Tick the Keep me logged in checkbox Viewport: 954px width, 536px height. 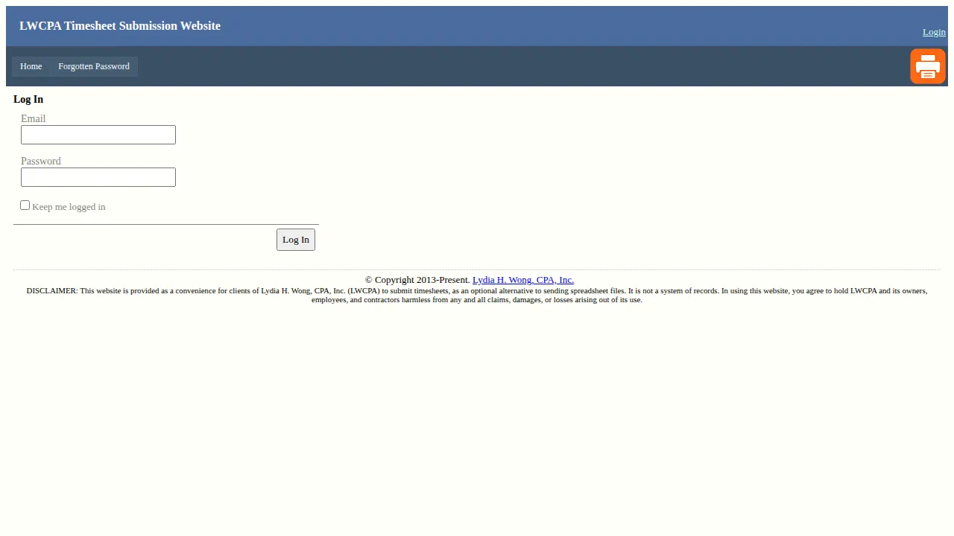click(25, 205)
